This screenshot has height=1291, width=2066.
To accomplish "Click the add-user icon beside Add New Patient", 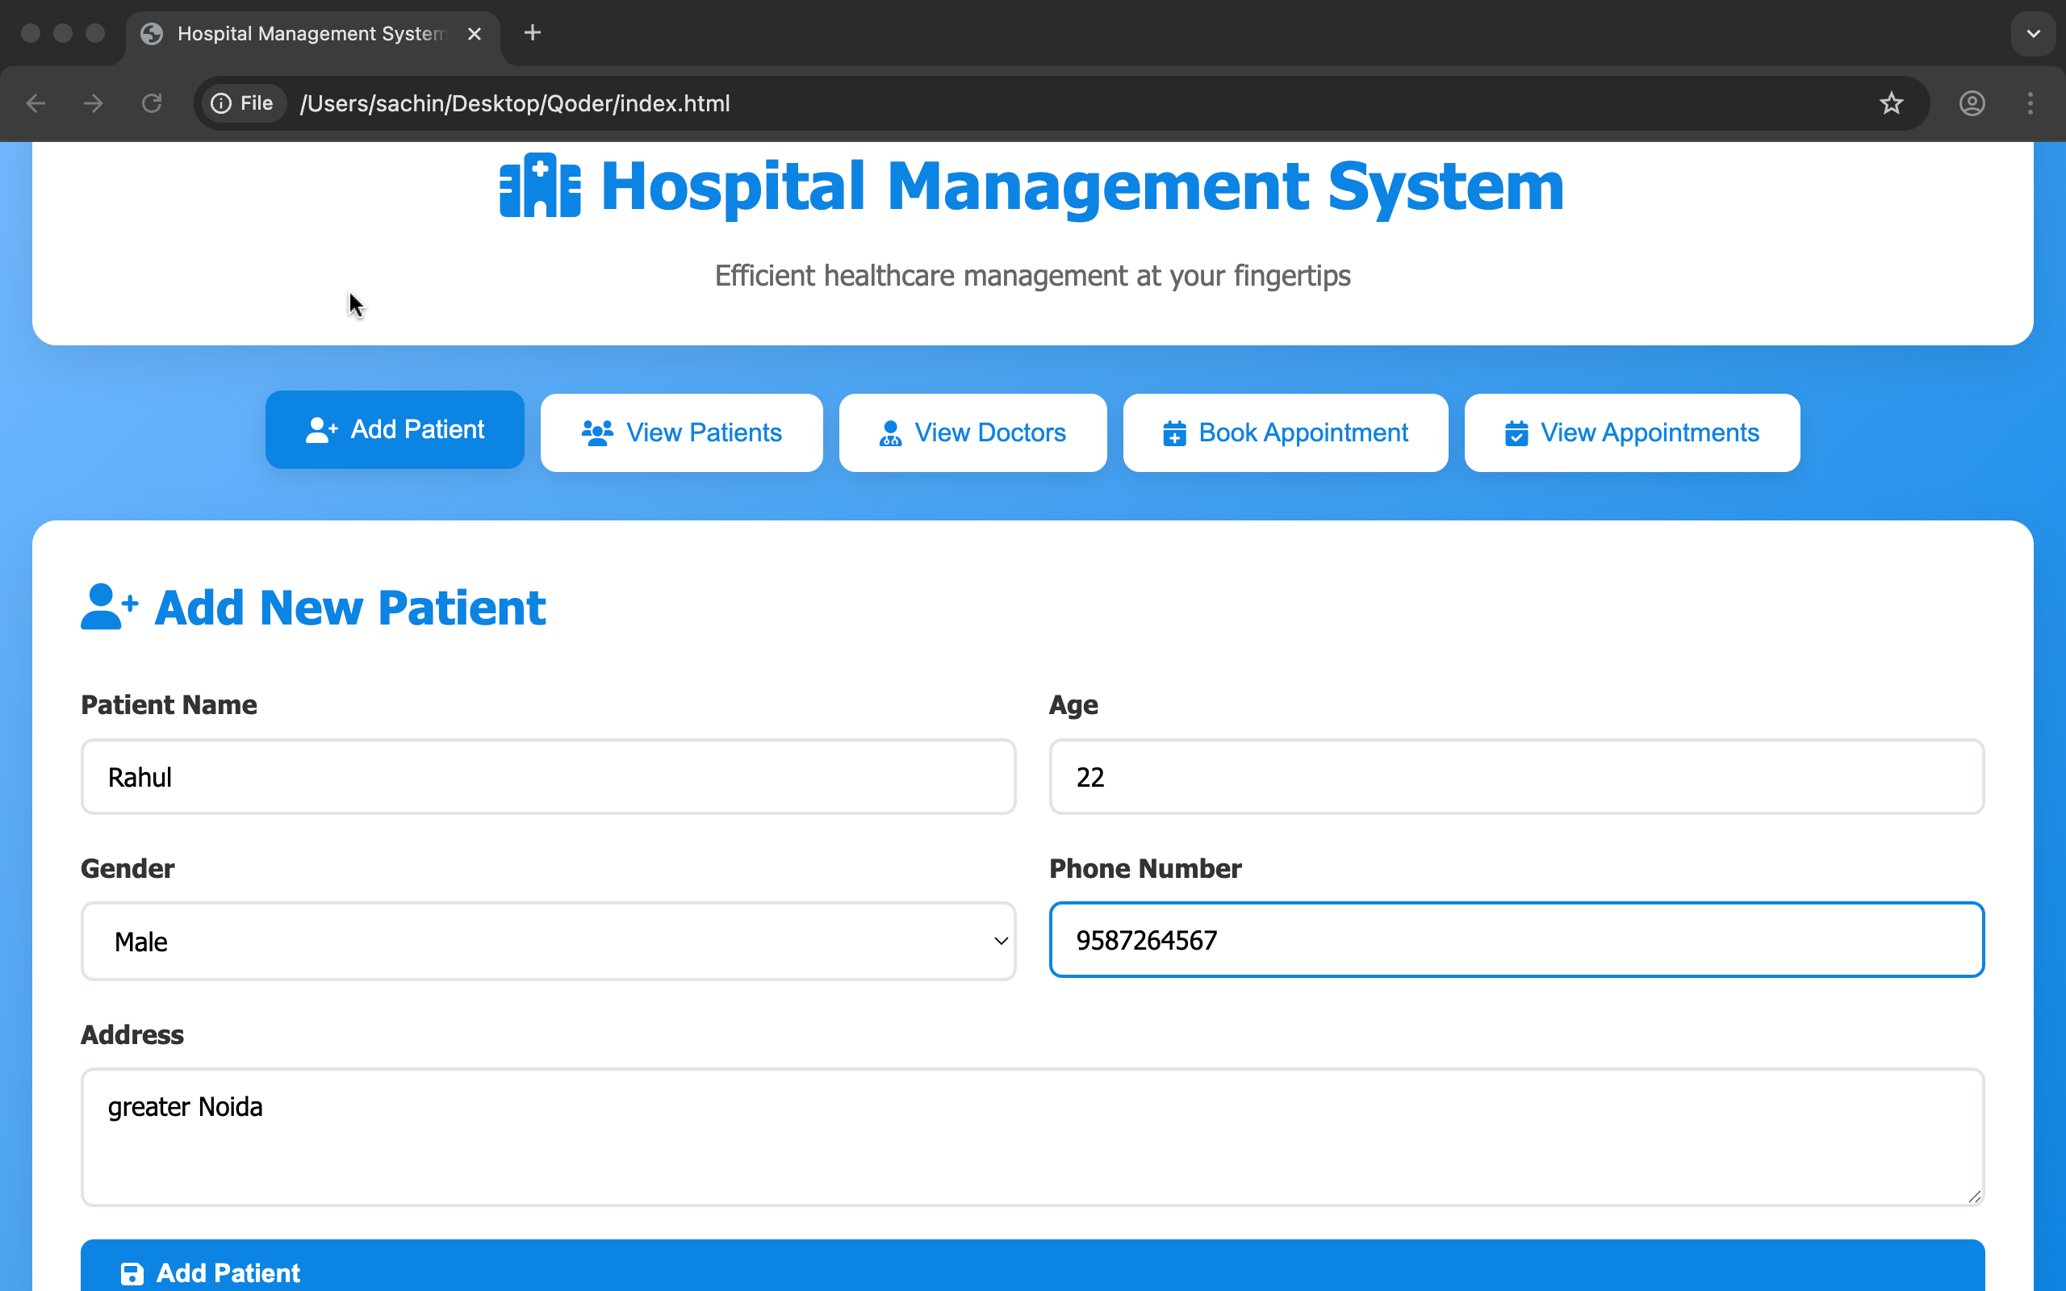I will (x=108, y=607).
